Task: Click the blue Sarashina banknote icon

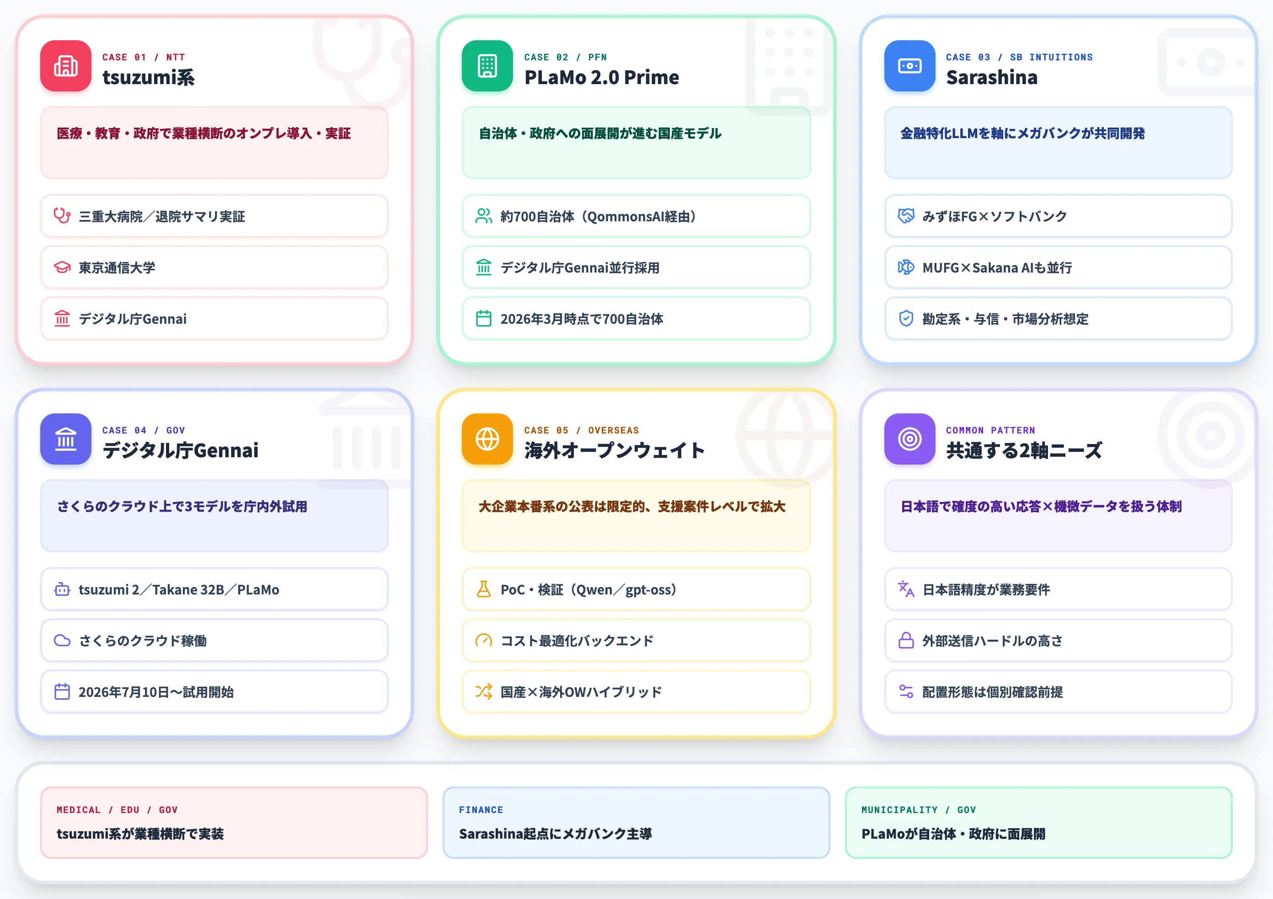Action: click(x=909, y=66)
